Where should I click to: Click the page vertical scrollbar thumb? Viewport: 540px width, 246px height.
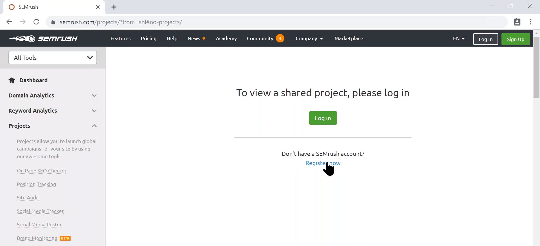pyautogui.click(x=536, y=67)
